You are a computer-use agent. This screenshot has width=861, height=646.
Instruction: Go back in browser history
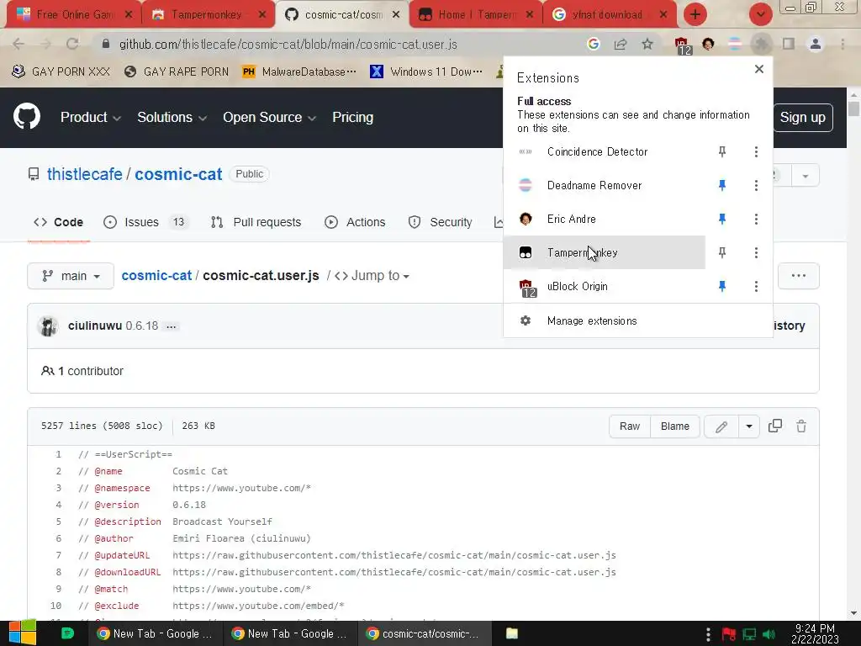click(18, 44)
